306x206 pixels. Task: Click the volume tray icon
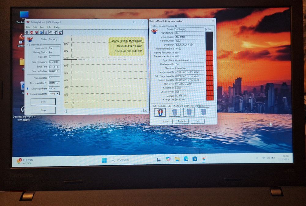tap(268, 158)
